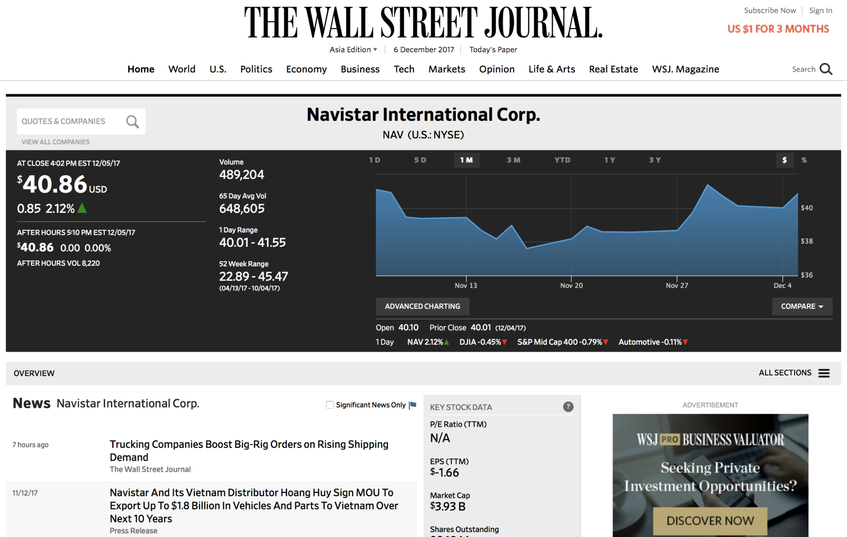
Task: Open the Markets section
Action: (x=447, y=69)
